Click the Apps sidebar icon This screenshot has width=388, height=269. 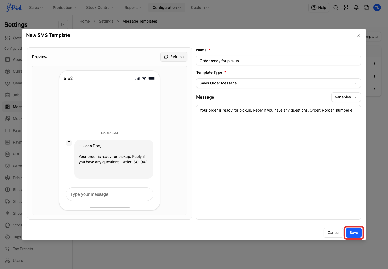[8, 59]
